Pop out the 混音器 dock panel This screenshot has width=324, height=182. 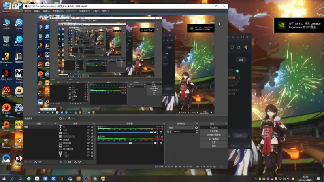coord(164,123)
